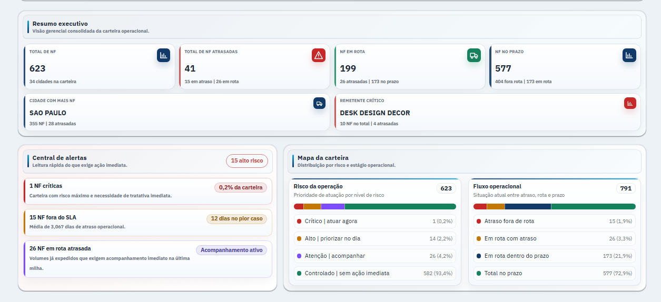Screen dimensions: 661x302
Task: Select the Alto | priorizar no dia row
Action: click(374, 239)
